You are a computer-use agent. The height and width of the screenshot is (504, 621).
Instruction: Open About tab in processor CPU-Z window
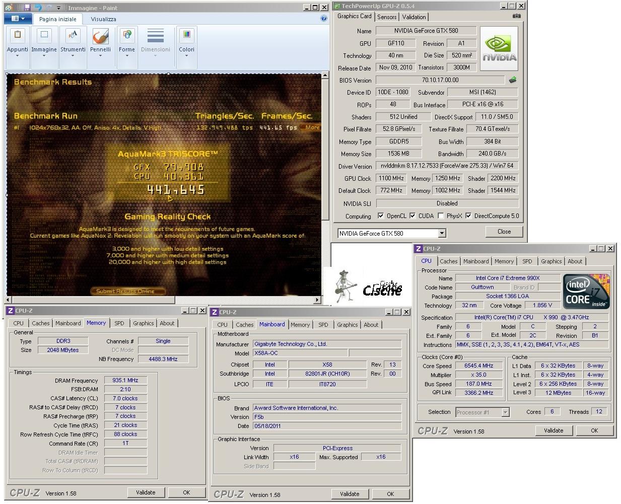coord(575,261)
